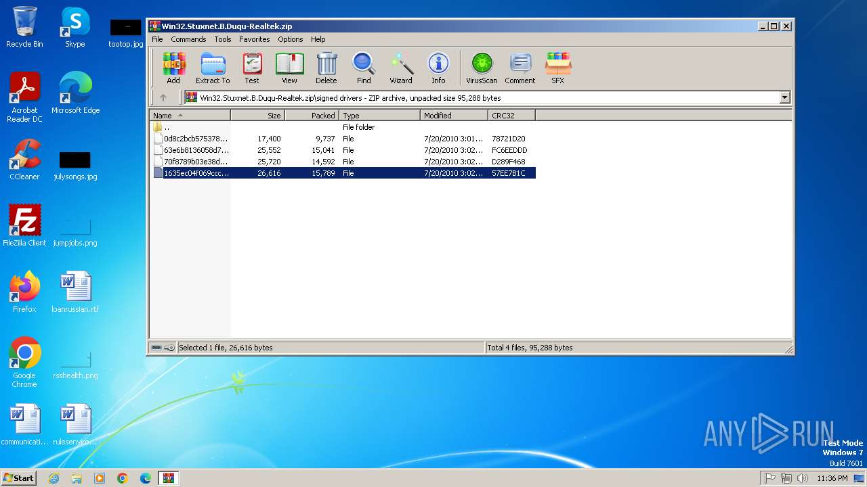Open Microsoft Edge desktop shortcut
Screen dimensions: 867x487
[75, 93]
